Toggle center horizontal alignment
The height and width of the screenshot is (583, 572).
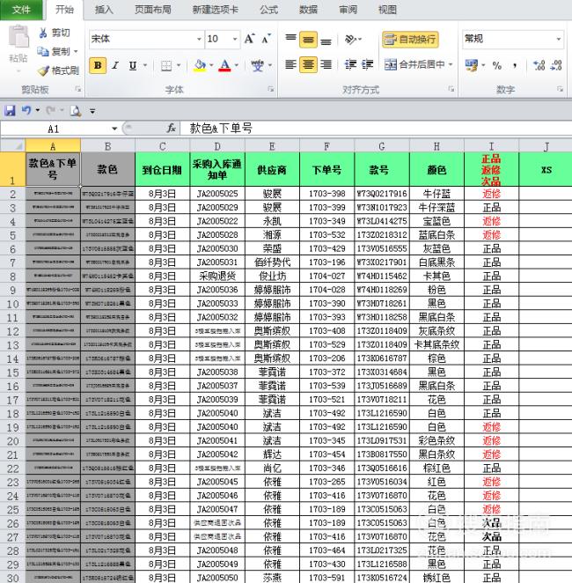point(308,64)
